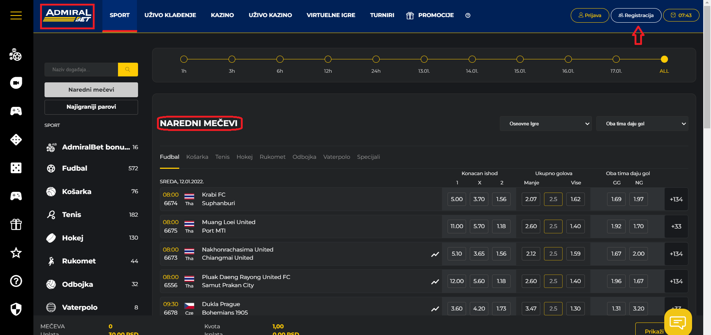Viewport: 711px width, 335px height.
Task: Open Osnovne Igre dropdown
Action: point(546,124)
